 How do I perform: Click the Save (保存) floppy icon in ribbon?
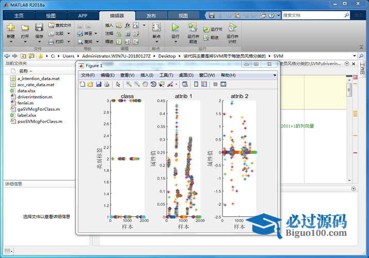click(x=39, y=27)
